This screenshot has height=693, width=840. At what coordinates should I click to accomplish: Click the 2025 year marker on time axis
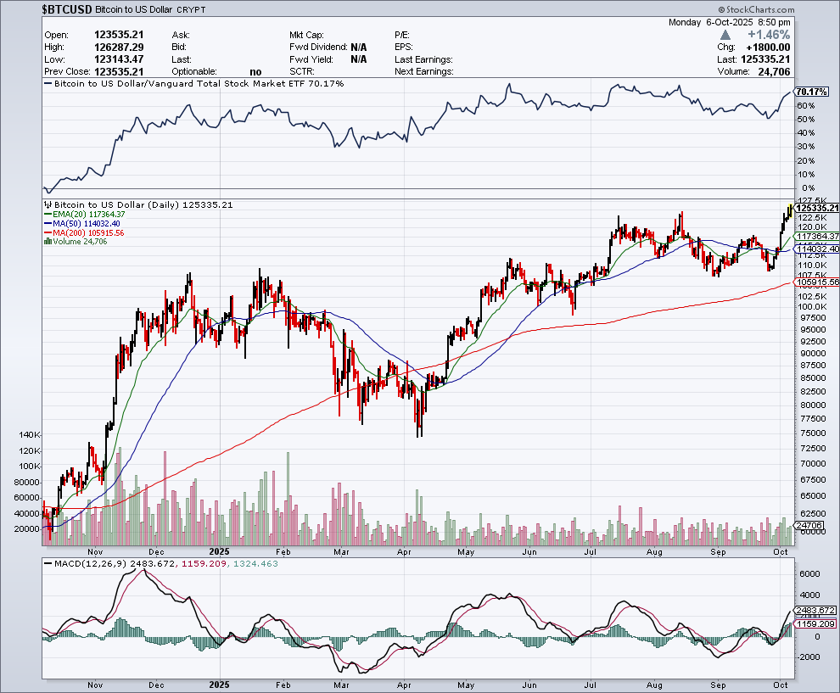point(219,684)
